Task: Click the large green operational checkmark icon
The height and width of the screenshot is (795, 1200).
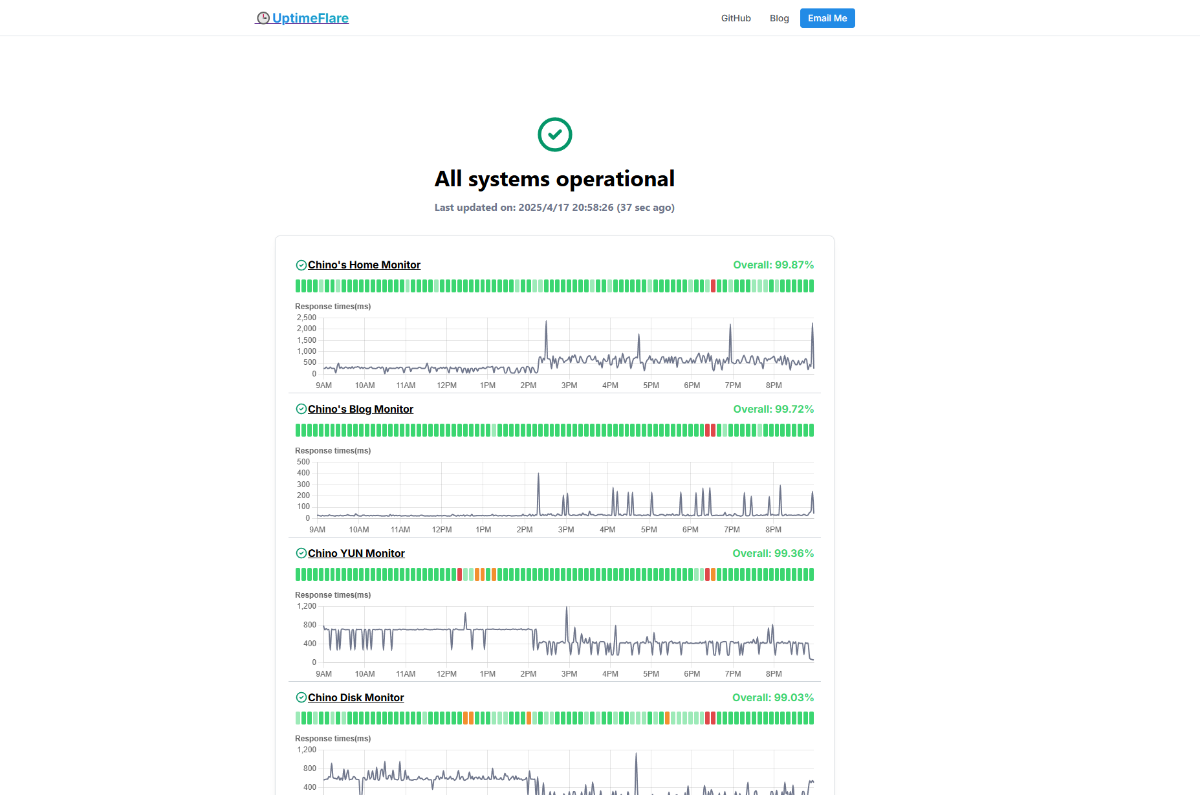Action: 554,135
